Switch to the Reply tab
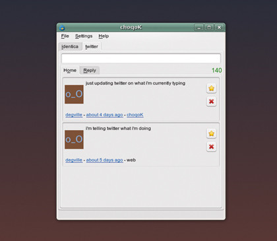The width and height of the screenshot is (277, 241). point(90,70)
